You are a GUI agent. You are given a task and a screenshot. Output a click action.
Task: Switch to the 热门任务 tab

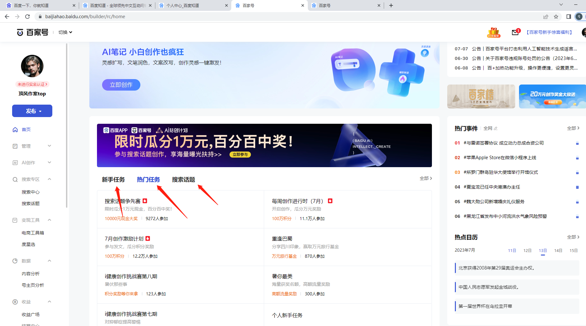148,180
